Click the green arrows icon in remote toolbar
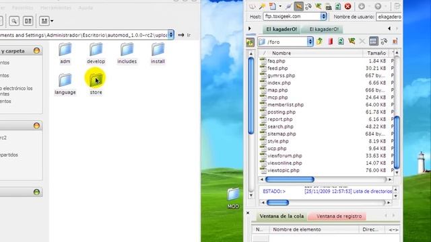The height and width of the screenshot is (242, 431). 352,42
